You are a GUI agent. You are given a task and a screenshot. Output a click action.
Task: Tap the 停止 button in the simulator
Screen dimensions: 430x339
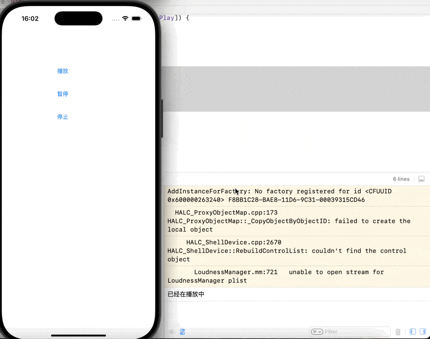click(x=62, y=117)
